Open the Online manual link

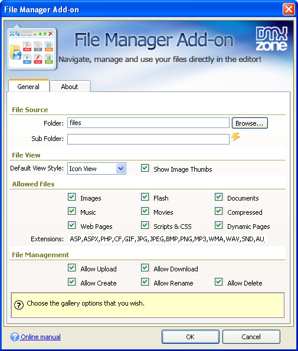click(x=41, y=337)
